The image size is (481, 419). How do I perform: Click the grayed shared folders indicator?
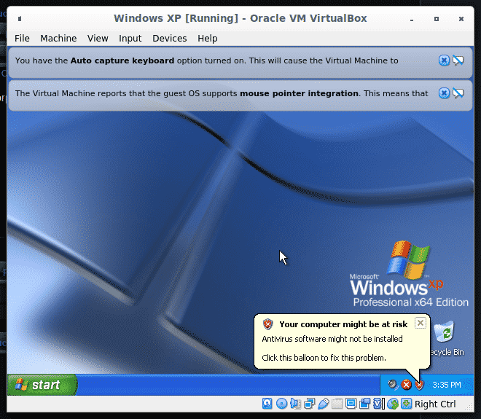click(x=337, y=404)
